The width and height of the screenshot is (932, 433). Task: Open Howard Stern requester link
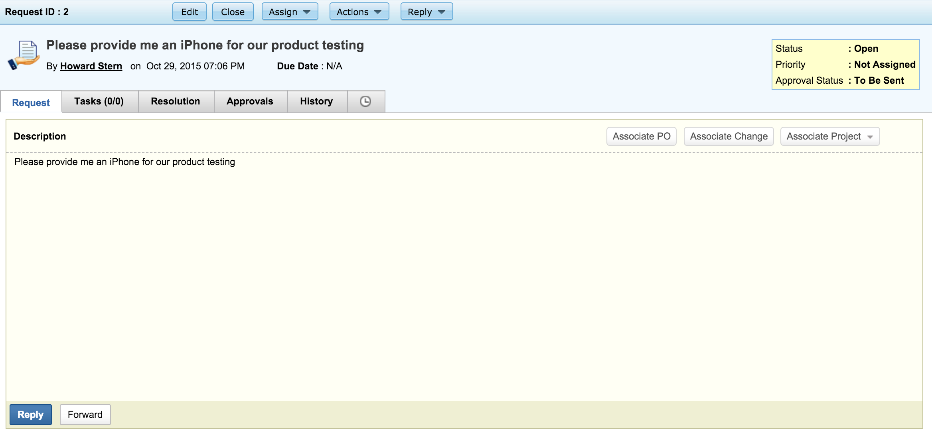91,66
